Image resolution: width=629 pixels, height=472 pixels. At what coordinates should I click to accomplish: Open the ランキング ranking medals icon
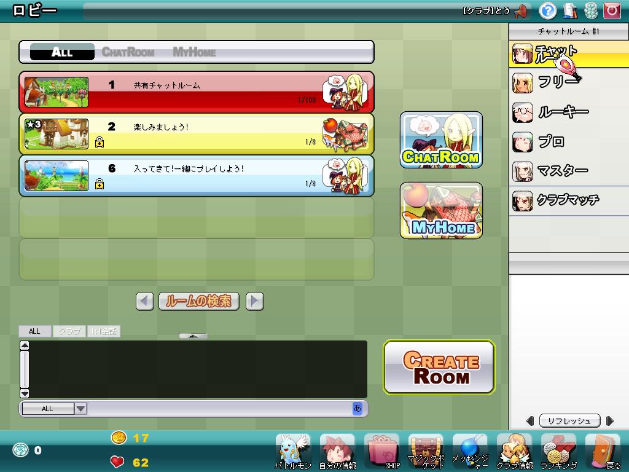558,450
